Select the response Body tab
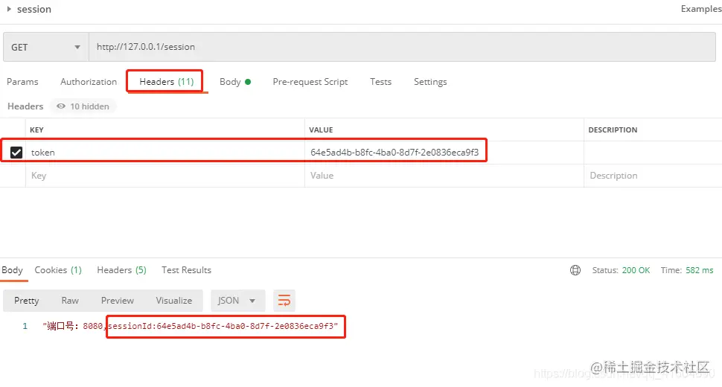Viewport: 722px width, 387px height. click(12, 270)
